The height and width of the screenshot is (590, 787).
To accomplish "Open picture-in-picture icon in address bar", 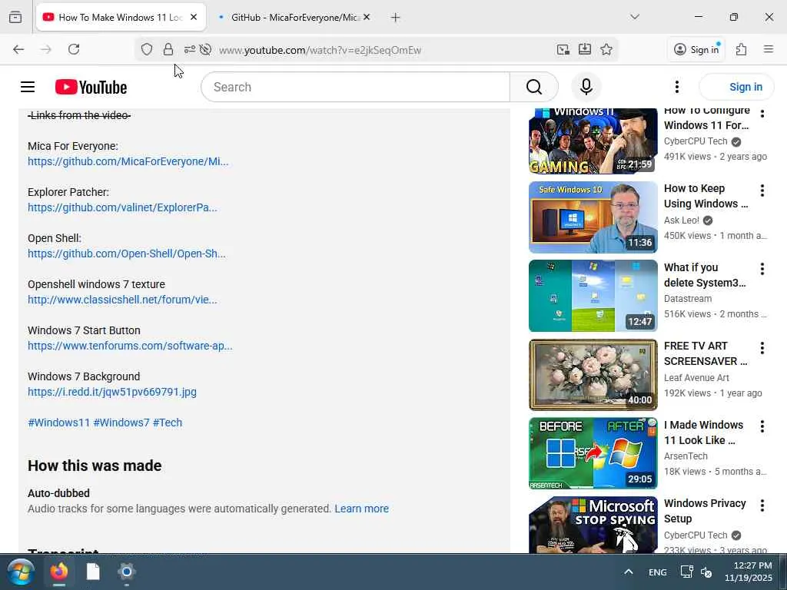I will point(563,49).
